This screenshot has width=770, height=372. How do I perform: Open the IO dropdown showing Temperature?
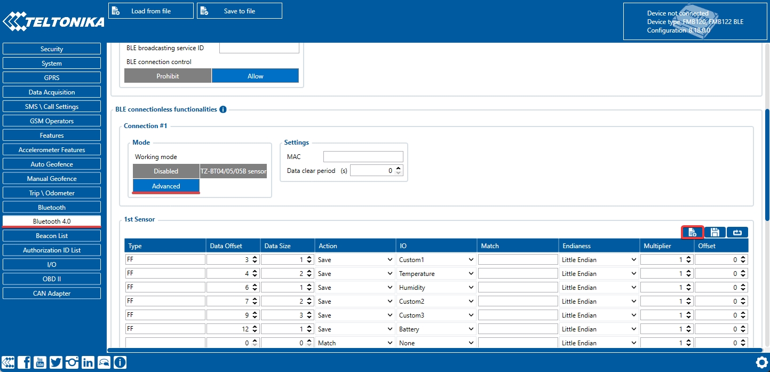pos(436,274)
